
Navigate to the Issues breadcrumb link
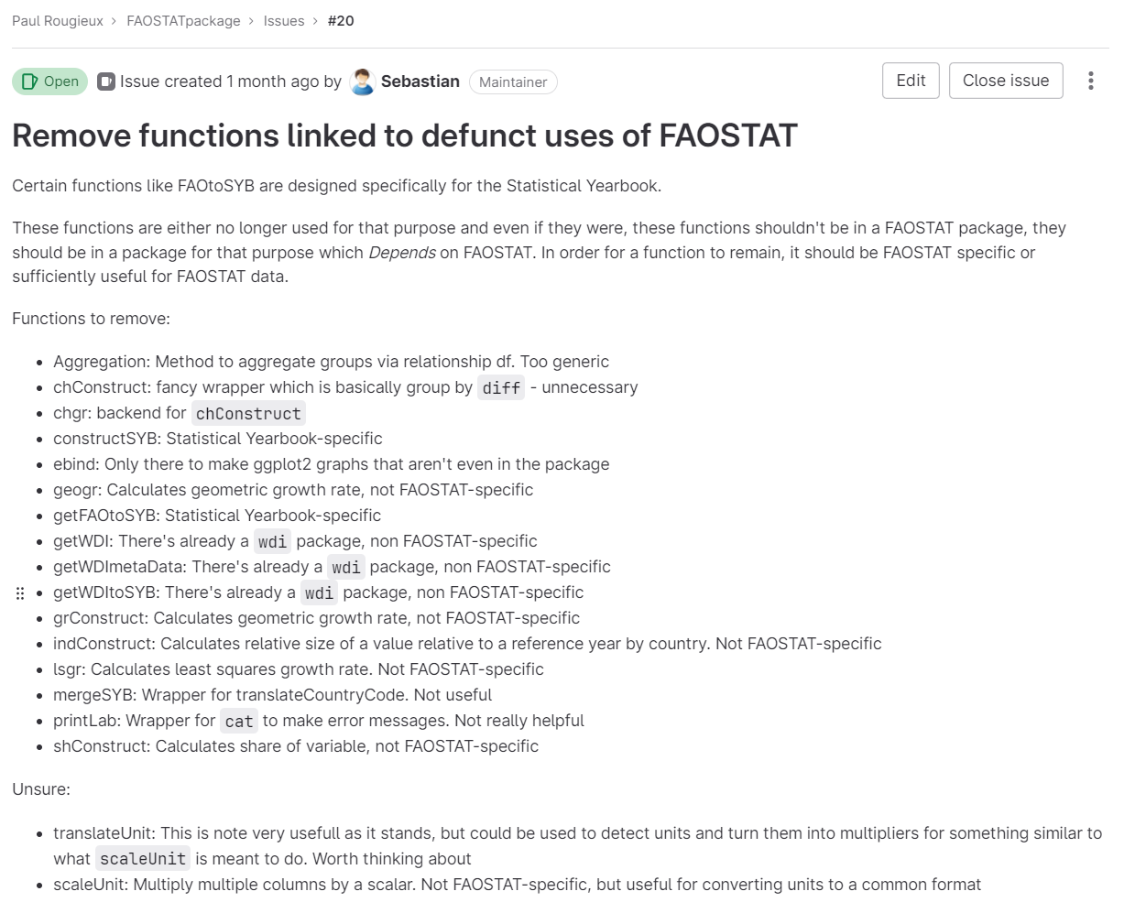tap(284, 21)
